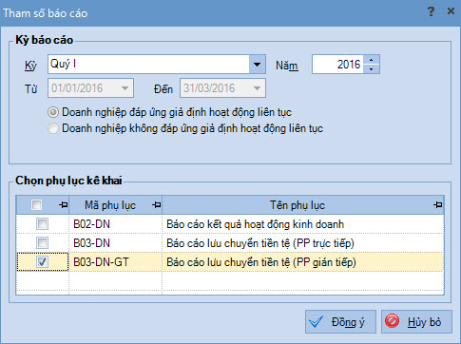Select the B03-DN-GT code cell
Viewport: 461px width, 344px height.
pos(115,262)
